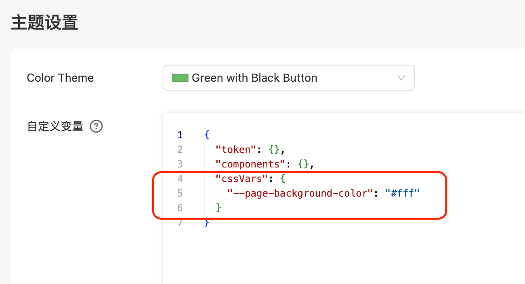Click the "cssVars" key on line 4

(242, 179)
